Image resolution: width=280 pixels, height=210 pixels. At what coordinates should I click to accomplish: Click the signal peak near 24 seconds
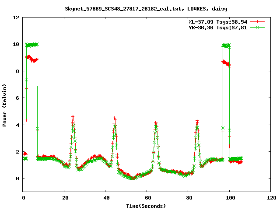point(73,117)
